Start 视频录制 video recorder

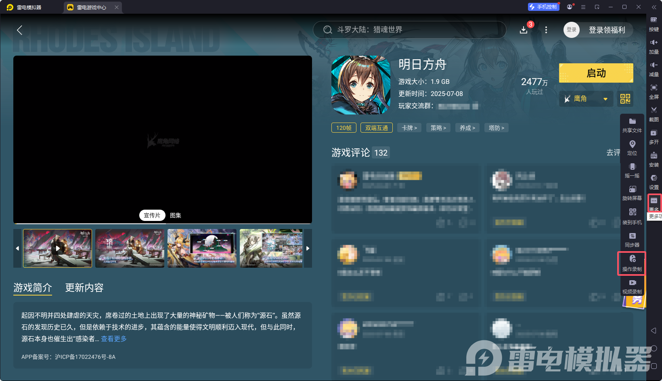point(632,286)
